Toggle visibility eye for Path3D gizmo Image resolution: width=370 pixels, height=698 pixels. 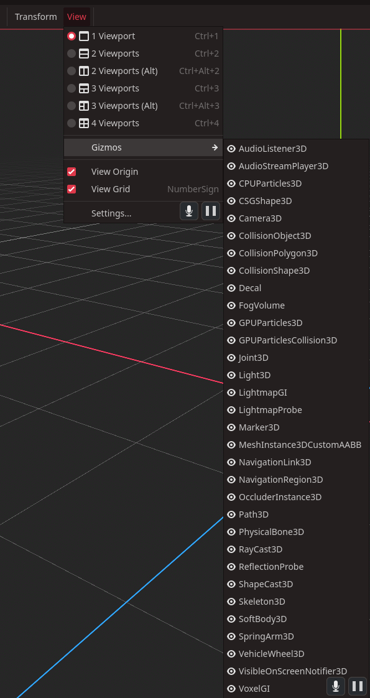[x=231, y=514]
